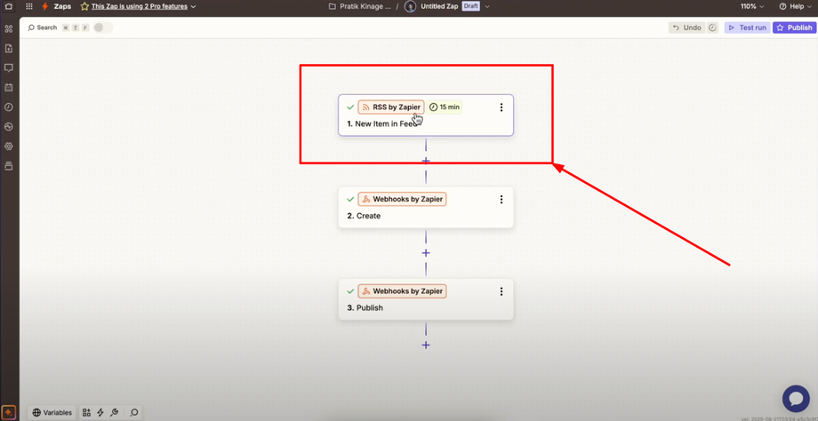Expand the Help menu chevron
Viewport: 818px width, 421px height.
807,7
